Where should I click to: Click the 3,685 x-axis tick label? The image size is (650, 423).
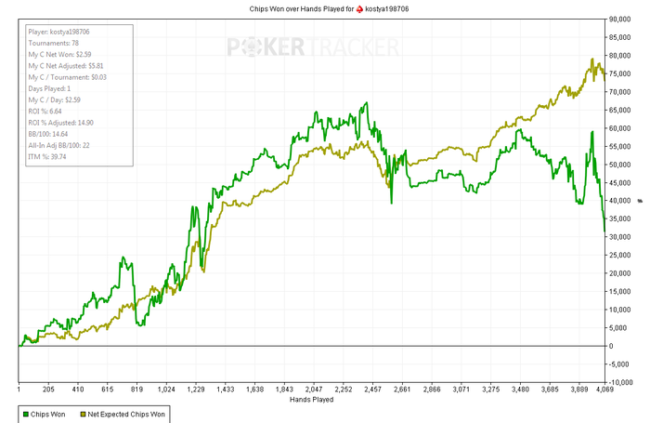click(x=550, y=390)
